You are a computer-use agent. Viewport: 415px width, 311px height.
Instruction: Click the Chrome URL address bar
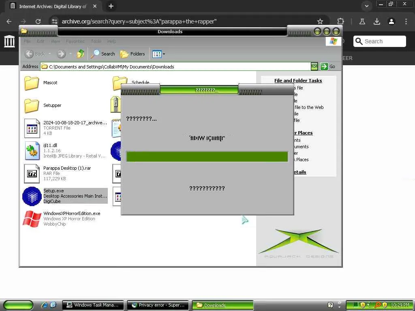(x=185, y=21)
